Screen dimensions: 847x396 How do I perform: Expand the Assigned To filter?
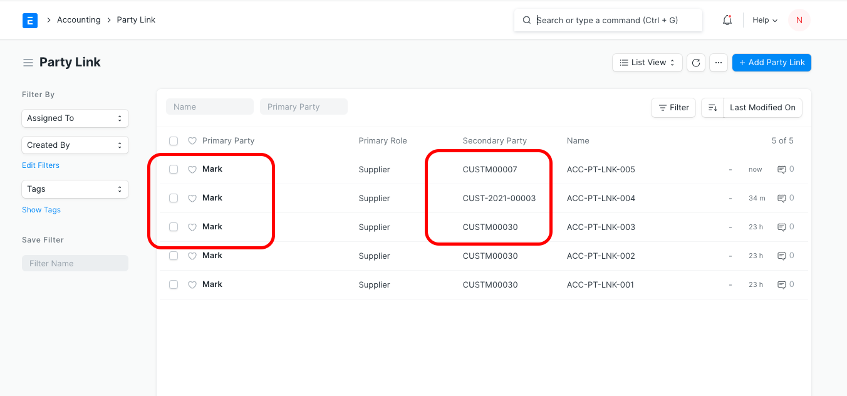[75, 118]
